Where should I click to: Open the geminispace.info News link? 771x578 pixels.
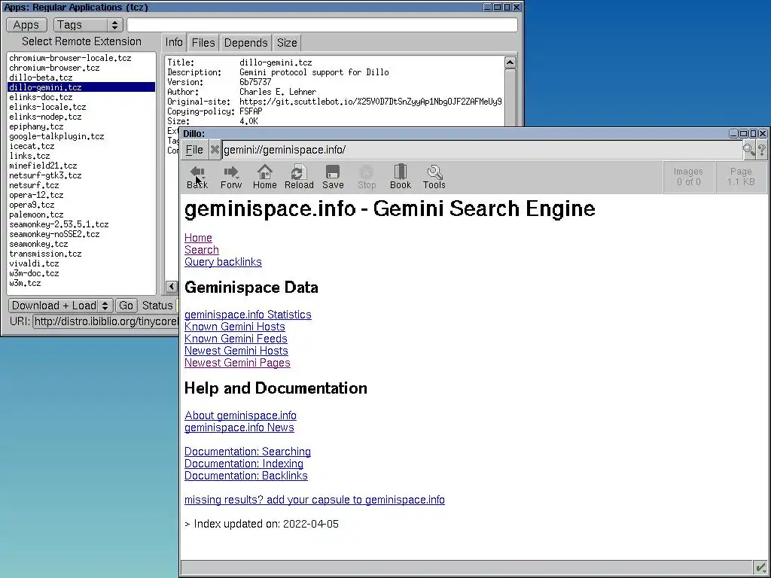point(239,427)
